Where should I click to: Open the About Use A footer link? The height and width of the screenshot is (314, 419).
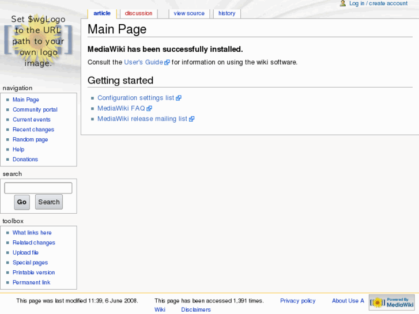point(348,301)
